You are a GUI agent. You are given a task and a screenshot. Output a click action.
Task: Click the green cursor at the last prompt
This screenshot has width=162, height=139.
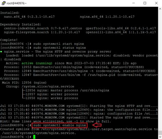34,137
